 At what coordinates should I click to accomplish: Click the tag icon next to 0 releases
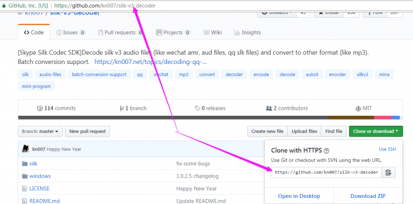(197, 108)
